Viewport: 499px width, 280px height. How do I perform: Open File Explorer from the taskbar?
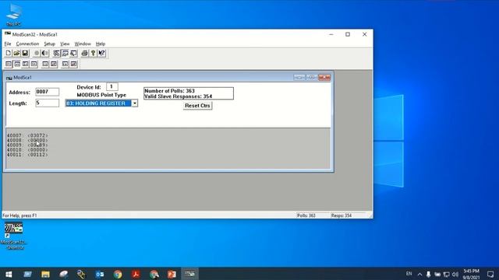pos(45,274)
